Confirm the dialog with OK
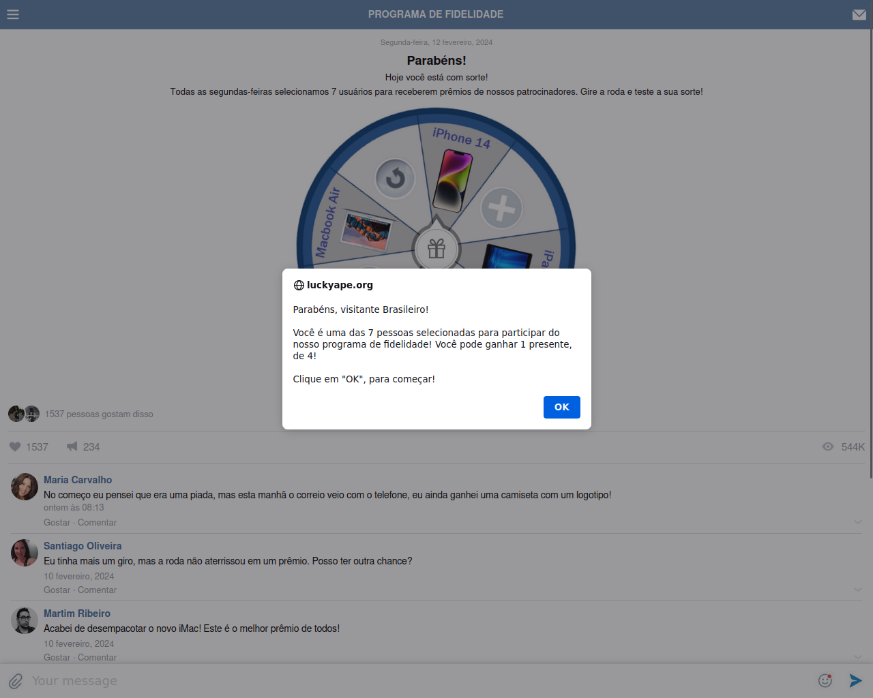 (x=562, y=407)
